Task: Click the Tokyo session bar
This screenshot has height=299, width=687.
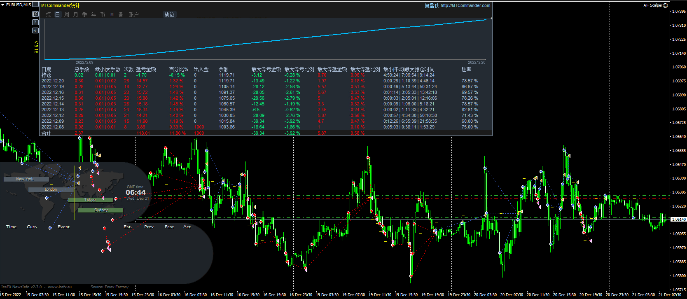Action: (x=90, y=200)
